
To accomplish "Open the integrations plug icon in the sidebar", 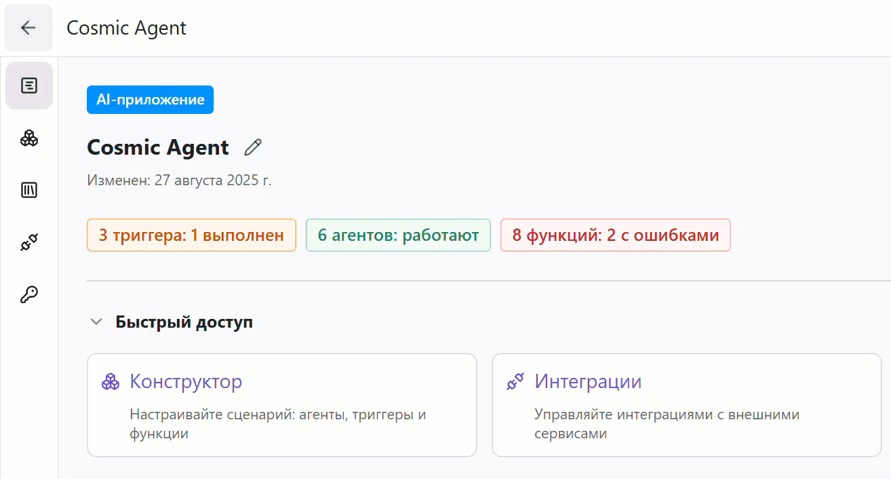I will click(28, 242).
